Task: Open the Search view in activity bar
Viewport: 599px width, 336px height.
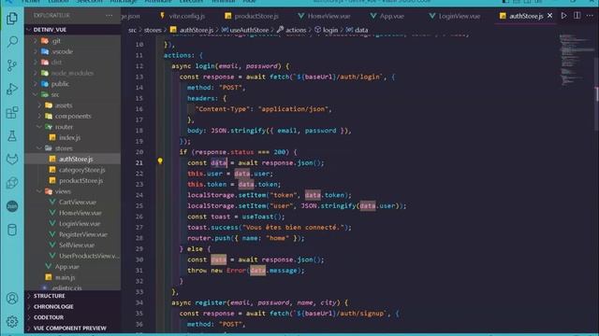Action: (x=12, y=41)
